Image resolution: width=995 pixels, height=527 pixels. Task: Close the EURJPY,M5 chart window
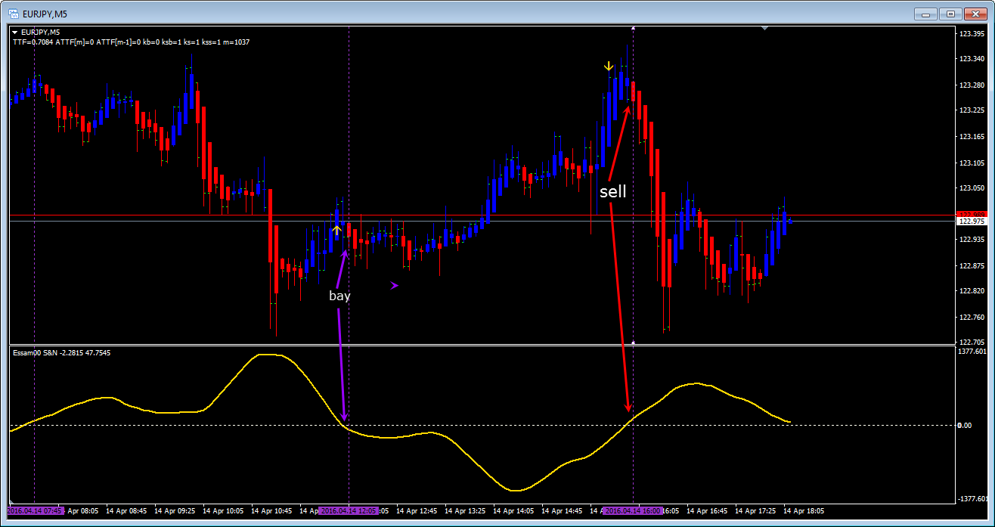974,13
